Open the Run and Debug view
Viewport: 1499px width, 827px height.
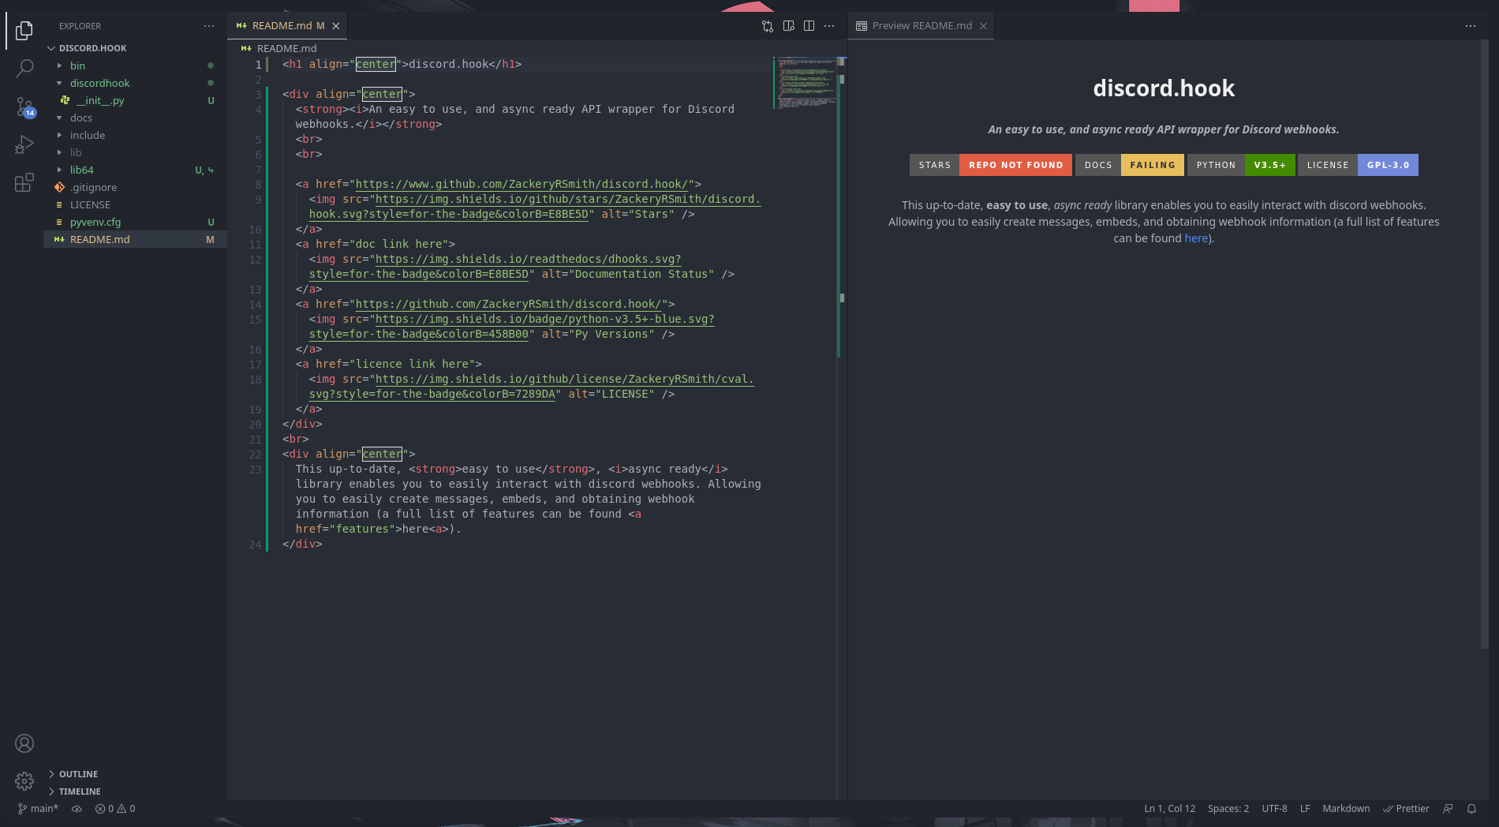(24, 144)
